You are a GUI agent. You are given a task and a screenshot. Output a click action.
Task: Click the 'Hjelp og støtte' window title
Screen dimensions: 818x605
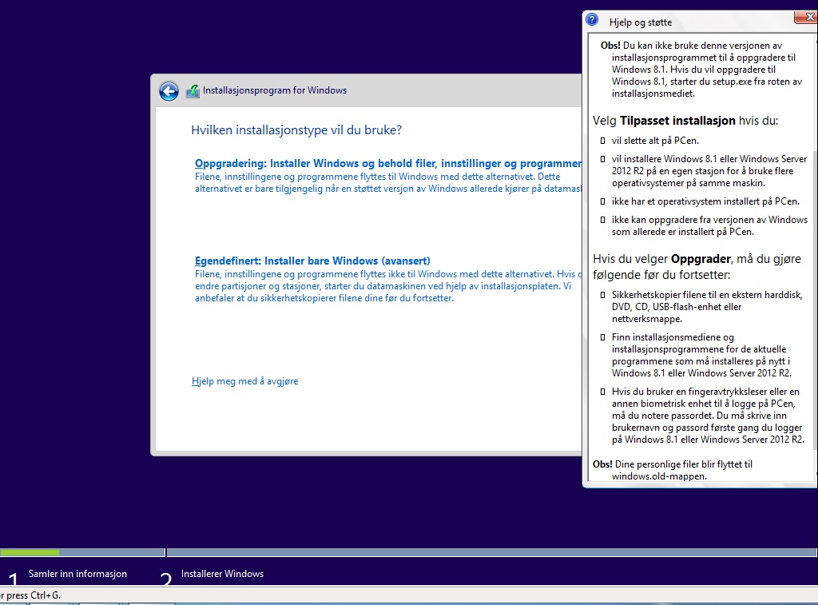point(641,22)
